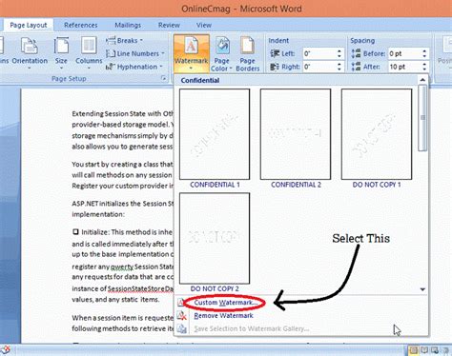Click the Hyphenation icon
Image resolution: width=452 pixels, height=356 pixels.
(111, 67)
